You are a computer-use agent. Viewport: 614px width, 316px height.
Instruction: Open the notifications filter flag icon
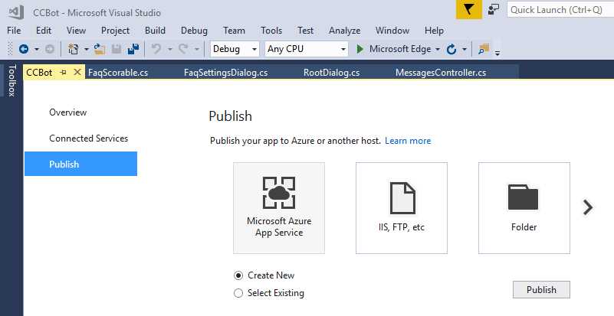coord(468,9)
